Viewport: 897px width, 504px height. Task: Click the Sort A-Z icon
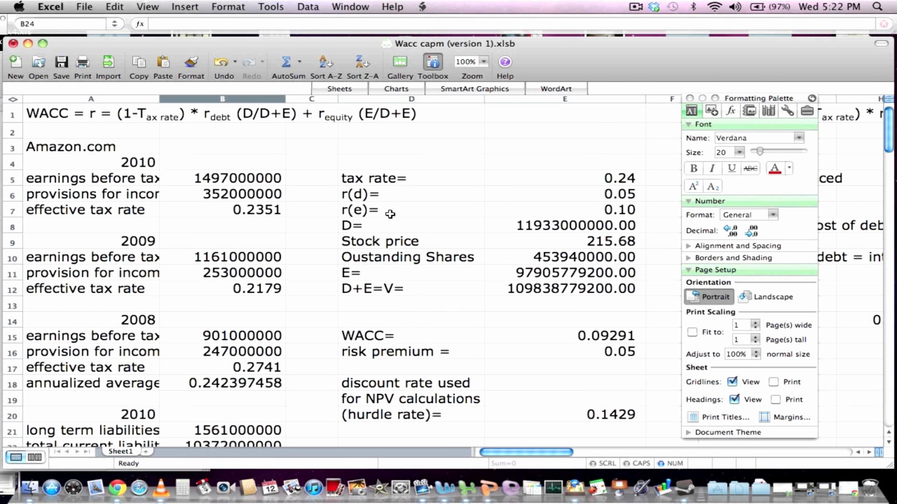(x=324, y=61)
